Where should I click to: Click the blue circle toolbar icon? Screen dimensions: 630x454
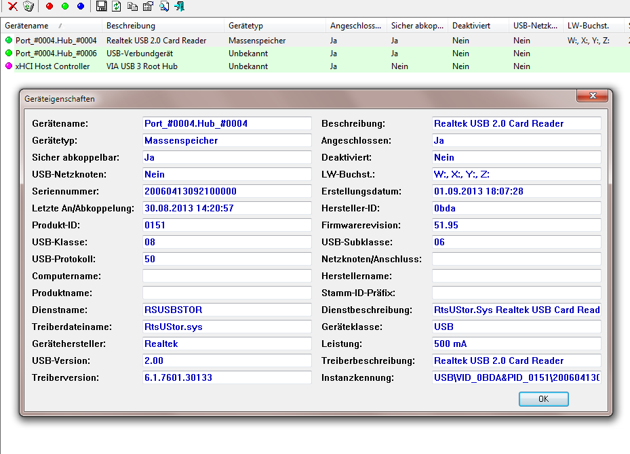tap(81, 6)
